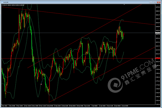Screen dimensions: 162x108
Task: Click the 1870.90 level on price scale
Action: (158, 7)
